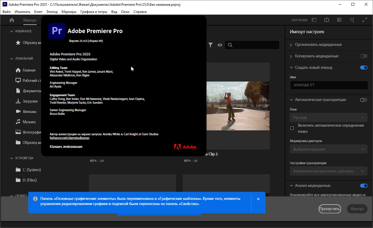Click the Пропустить button
373x228 pixels.
(330, 209)
